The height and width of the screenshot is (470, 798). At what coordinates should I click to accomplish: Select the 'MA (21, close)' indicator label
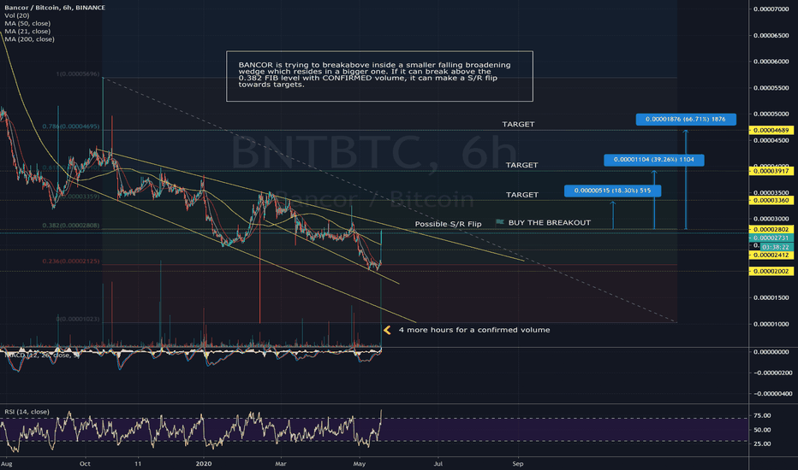[x=27, y=31]
